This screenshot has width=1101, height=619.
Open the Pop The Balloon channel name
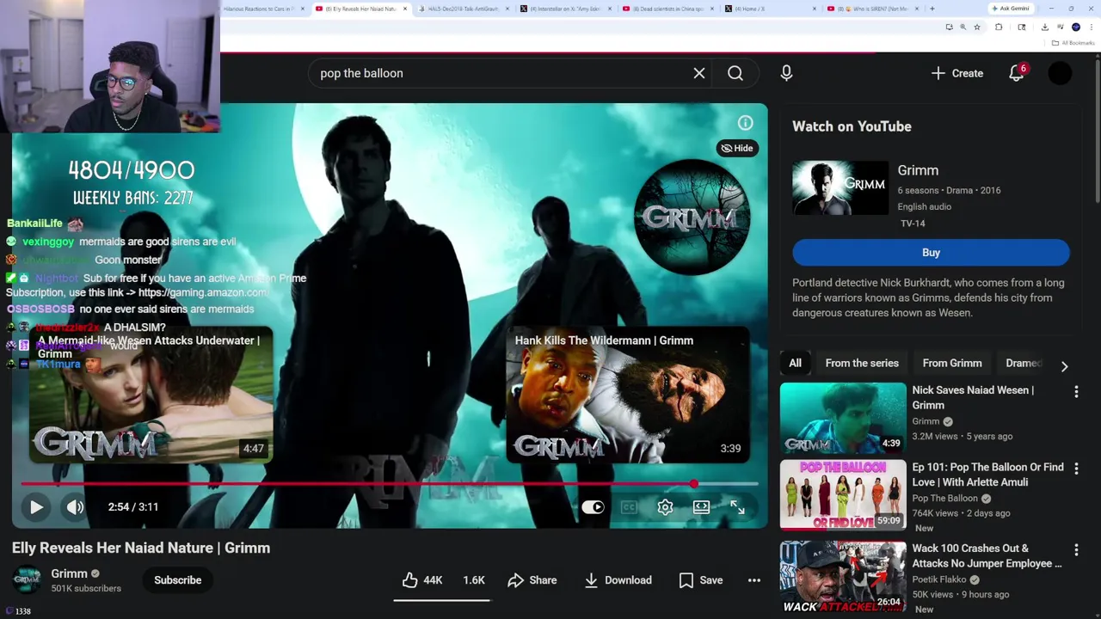tap(944, 498)
